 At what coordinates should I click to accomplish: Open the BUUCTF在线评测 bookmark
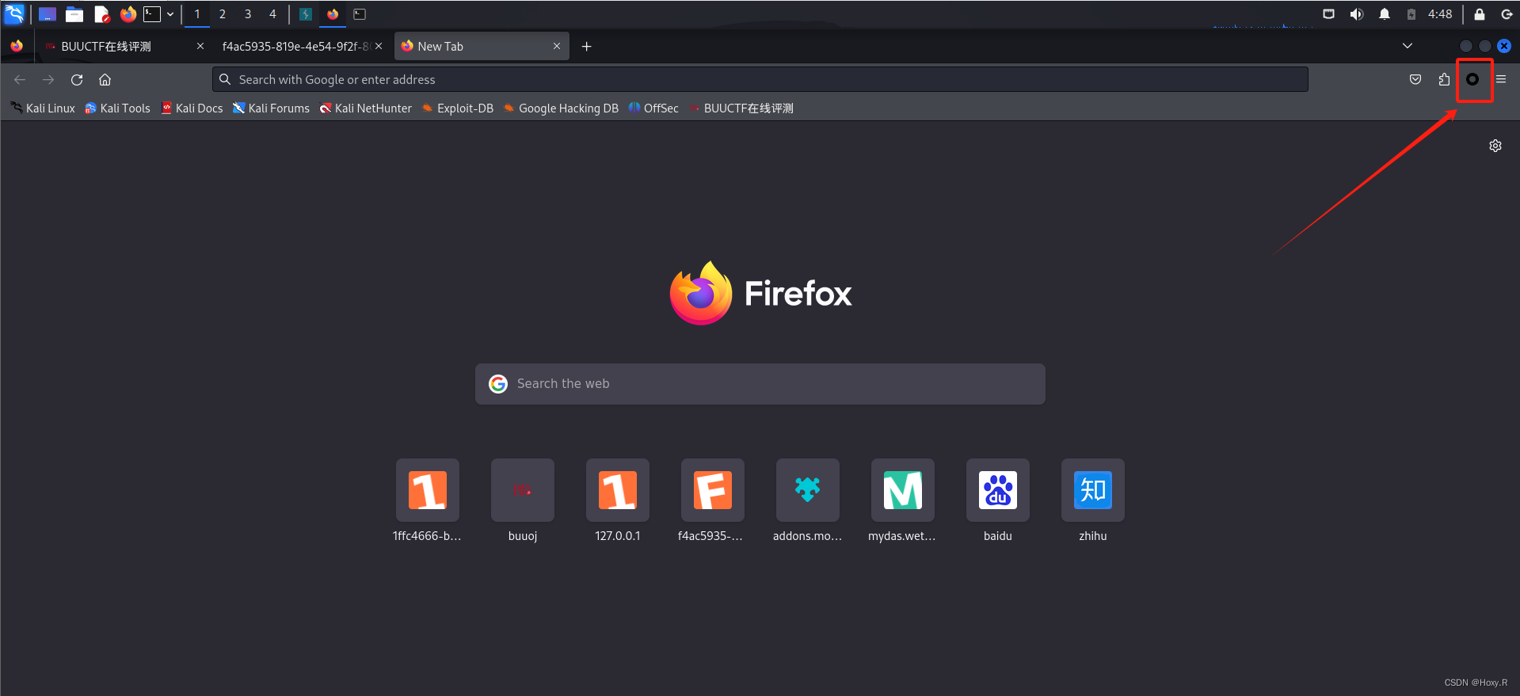point(741,108)
